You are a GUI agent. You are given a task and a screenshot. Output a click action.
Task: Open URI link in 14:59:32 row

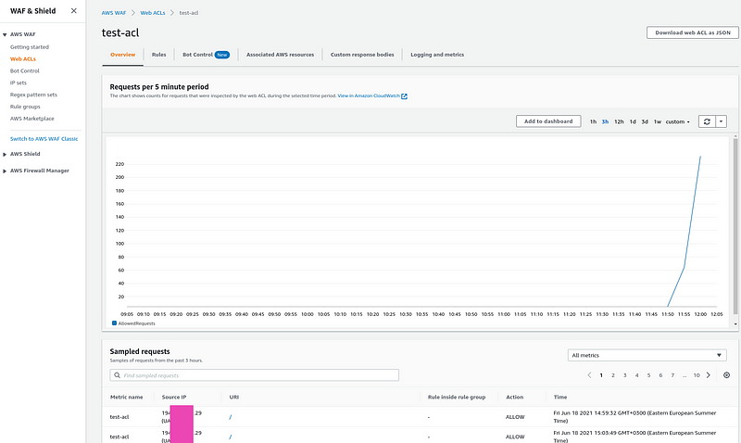tap(230, 417)
